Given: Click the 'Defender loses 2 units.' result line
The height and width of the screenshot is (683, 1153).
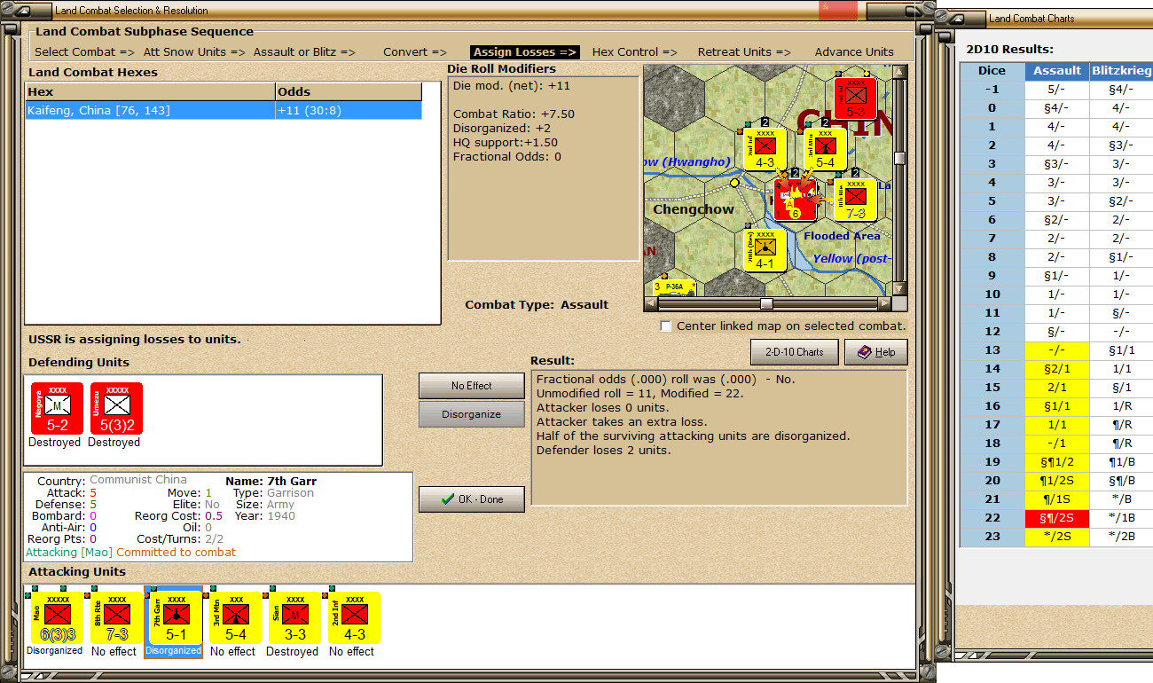Looking at the screenshot, I should click(x=603, y=451).
